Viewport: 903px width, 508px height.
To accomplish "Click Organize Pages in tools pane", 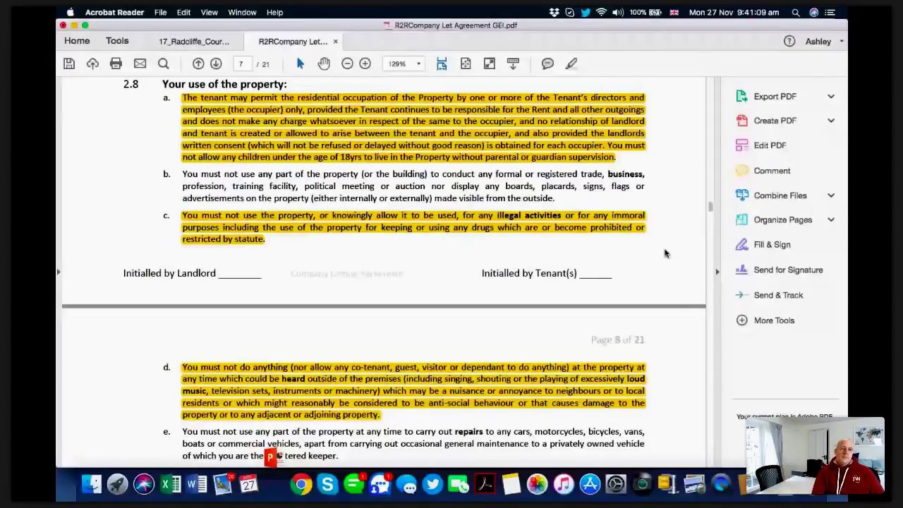I will pyautogui.click(x=782, y=220).
